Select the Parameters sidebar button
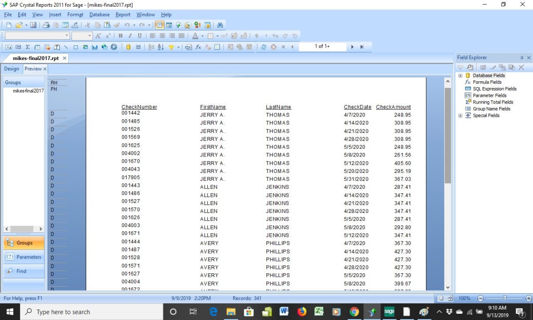Viewport: 533px width, 320px height. pyautogui.click(x=23, y=256)
